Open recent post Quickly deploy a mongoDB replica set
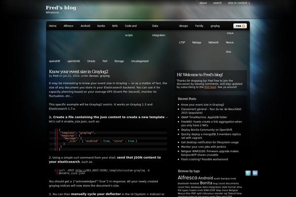 click(211, 136)
